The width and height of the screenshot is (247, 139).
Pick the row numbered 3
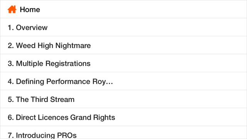pyautogui.click(x=123, y=63)
